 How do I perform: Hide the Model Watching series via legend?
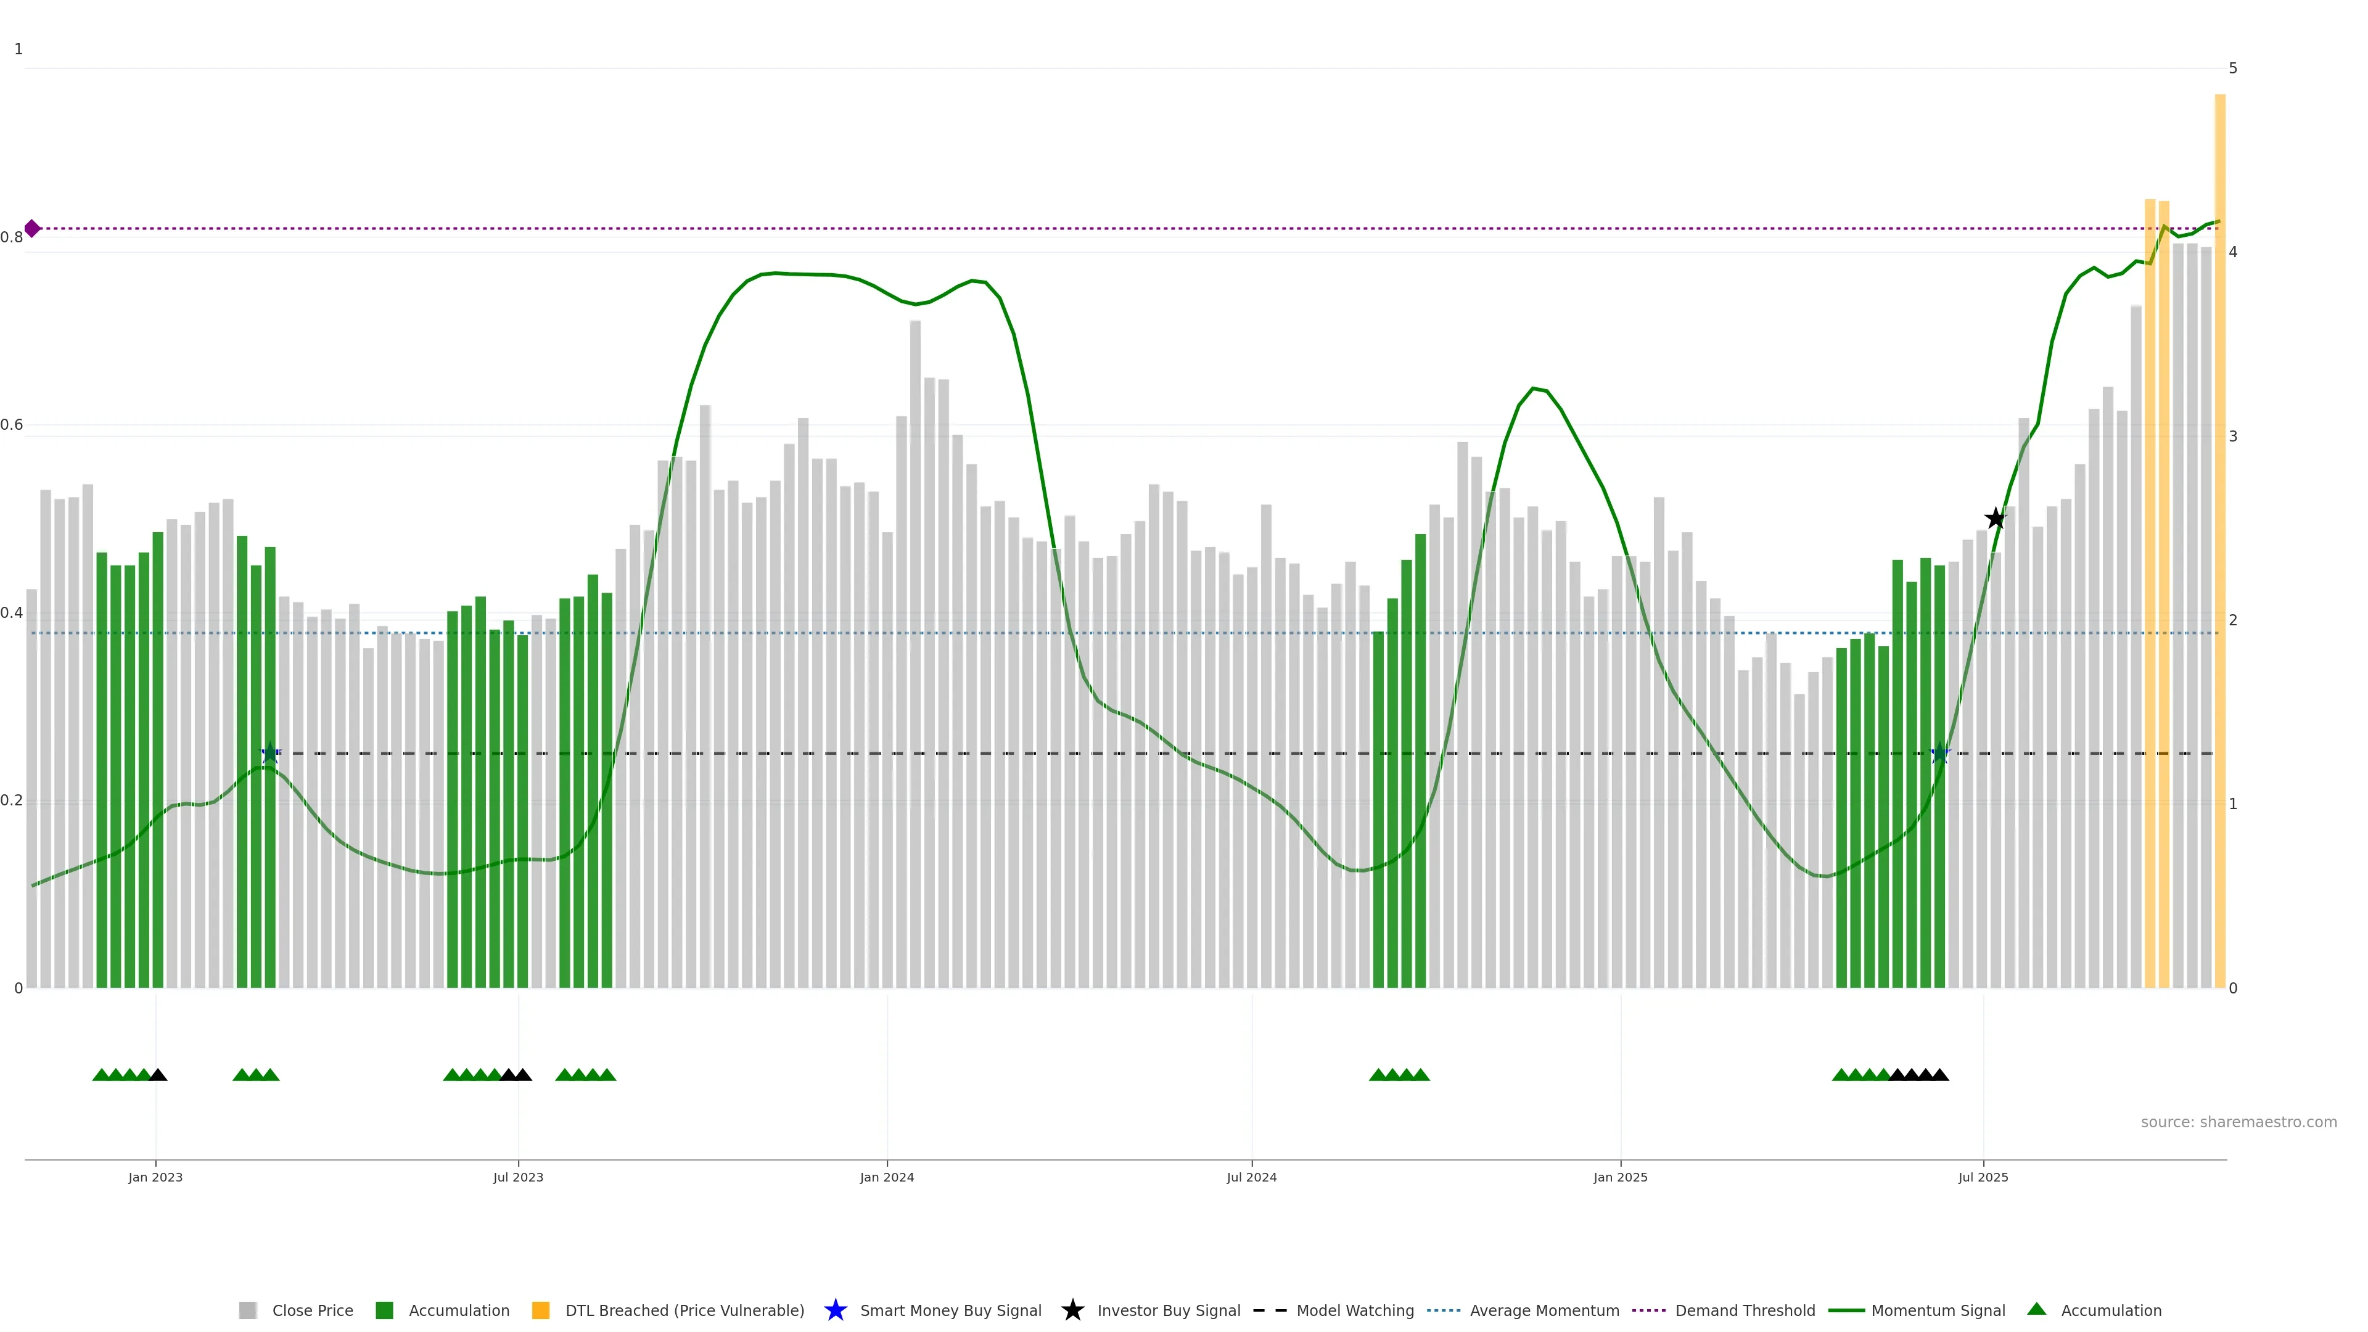click(1354, 1310)
